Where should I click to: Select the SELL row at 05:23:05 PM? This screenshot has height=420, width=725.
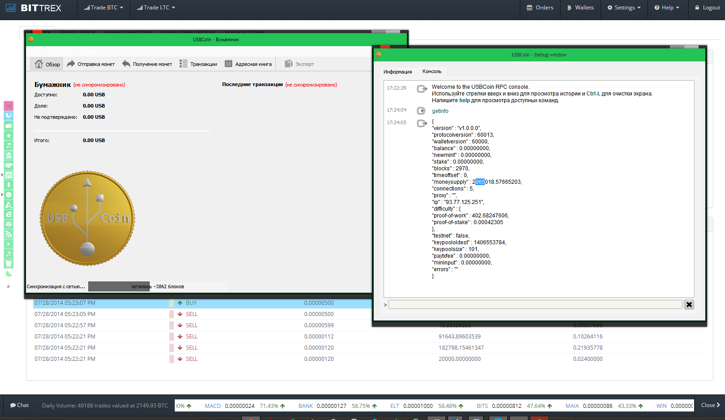tap(202, 314)
